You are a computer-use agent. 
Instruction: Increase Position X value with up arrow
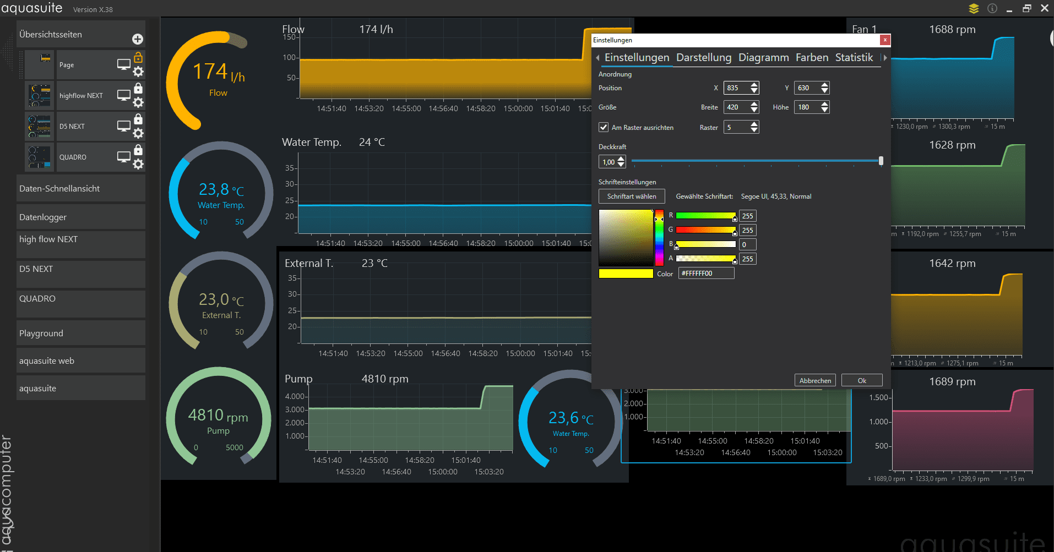(754, 85)
